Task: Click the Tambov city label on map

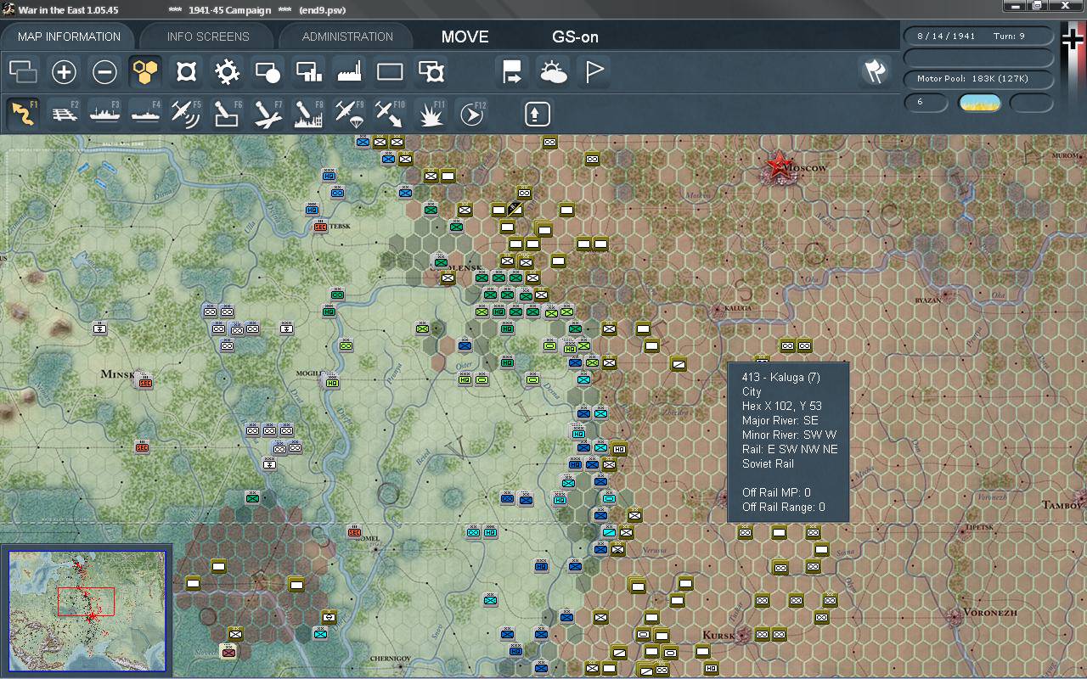Action: (x=1063, y=505)
